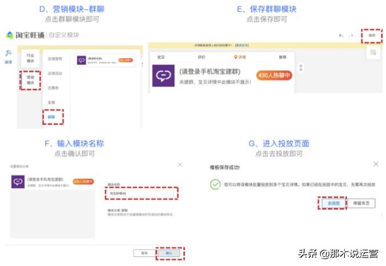Click the 430人热聊中 orange badge in preview
The height and width of the screenshot is (266, 386).
(x=274, y=75)
